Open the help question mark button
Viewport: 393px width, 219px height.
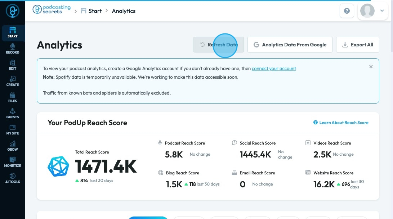347,11
